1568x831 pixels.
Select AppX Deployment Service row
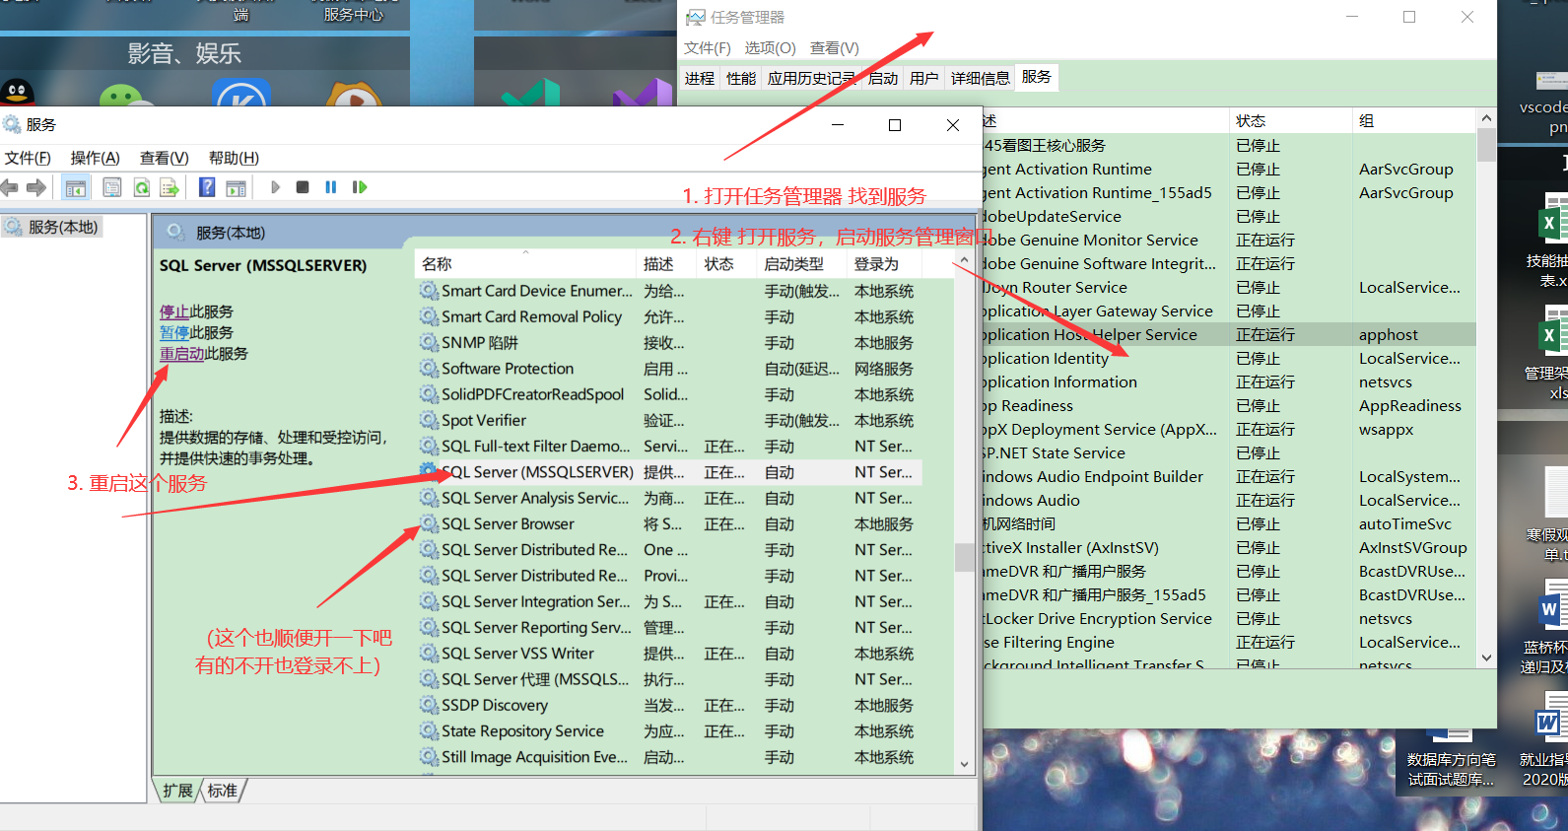(1228, 430)
